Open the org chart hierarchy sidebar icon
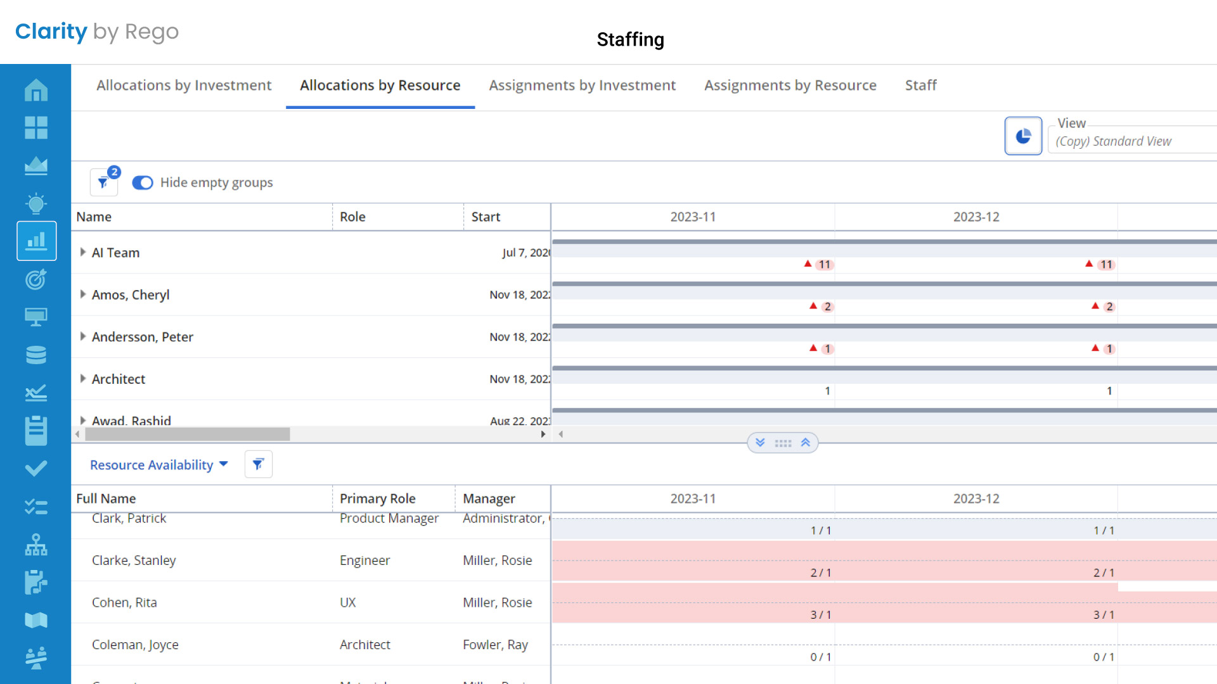 coord(35,545)
